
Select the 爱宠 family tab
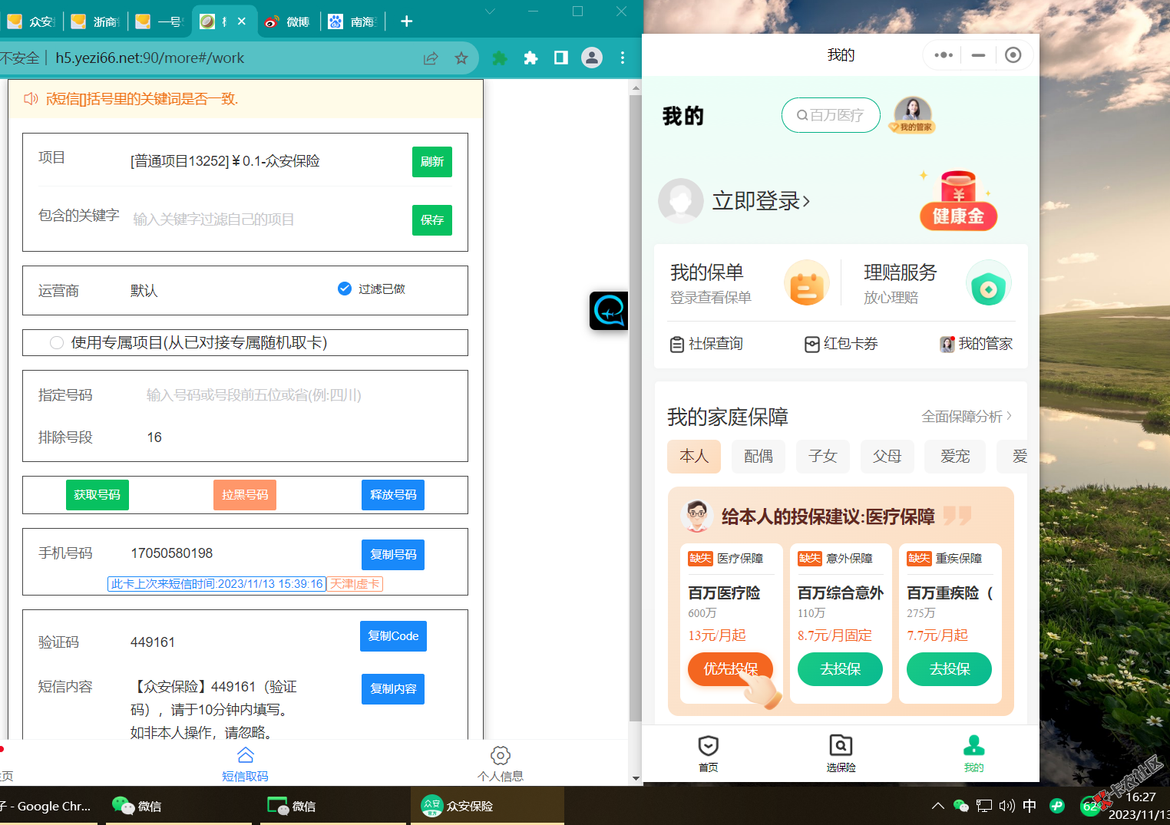pyautogui.click(x=955, y=457)
